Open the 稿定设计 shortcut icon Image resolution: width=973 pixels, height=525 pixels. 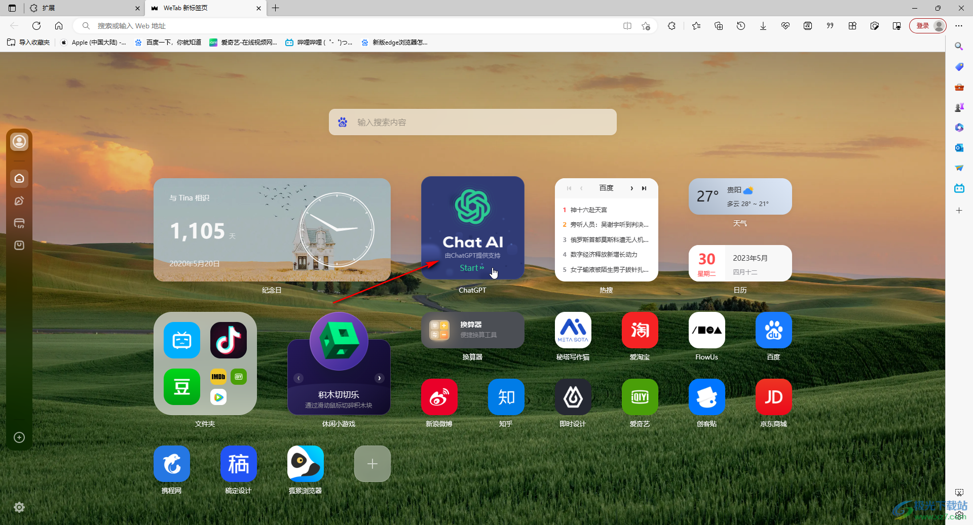pyautogui.click(x=239, y=464)
